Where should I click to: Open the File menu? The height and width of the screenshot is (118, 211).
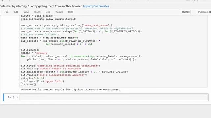6,12
